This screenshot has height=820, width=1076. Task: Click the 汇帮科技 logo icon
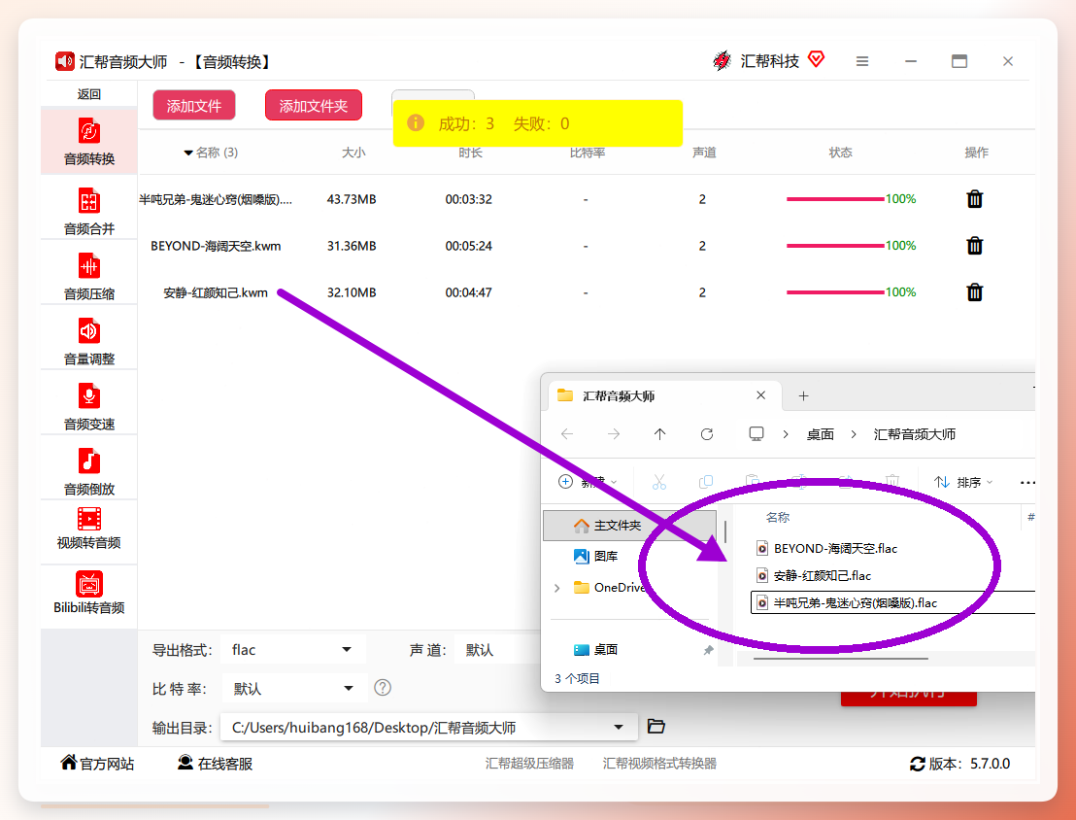pyautogui.click(x=722, y=60)
